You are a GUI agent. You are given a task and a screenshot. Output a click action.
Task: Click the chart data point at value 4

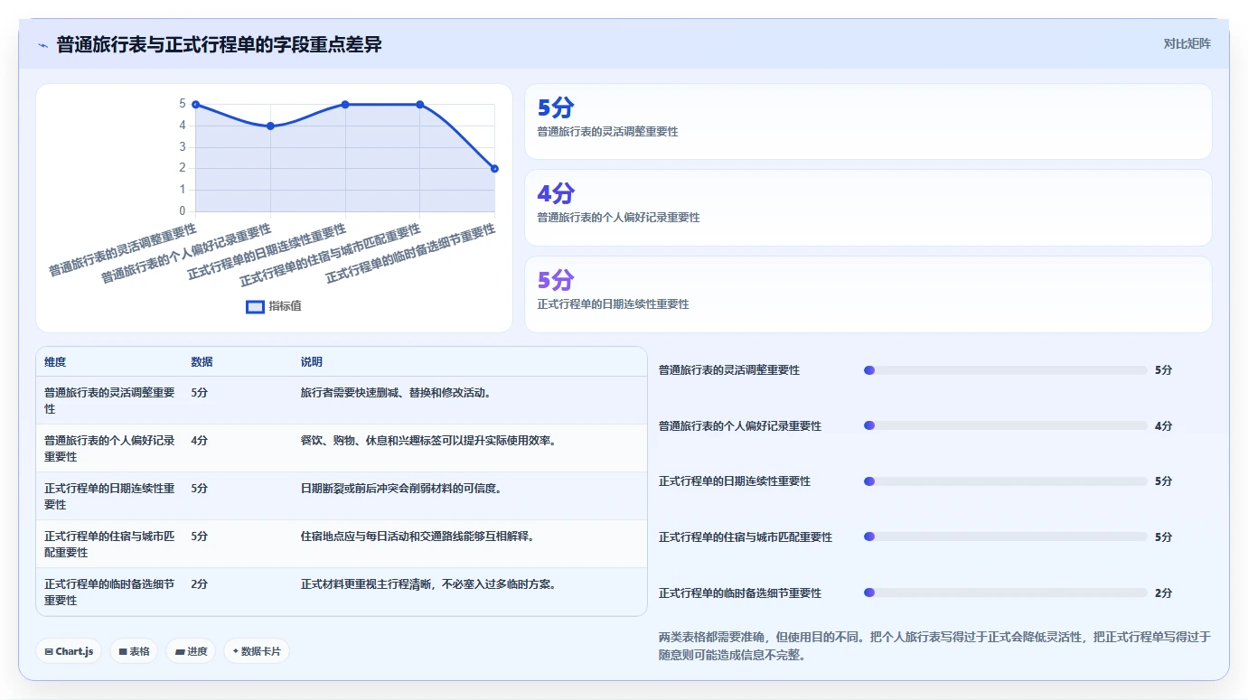[271, 126]
